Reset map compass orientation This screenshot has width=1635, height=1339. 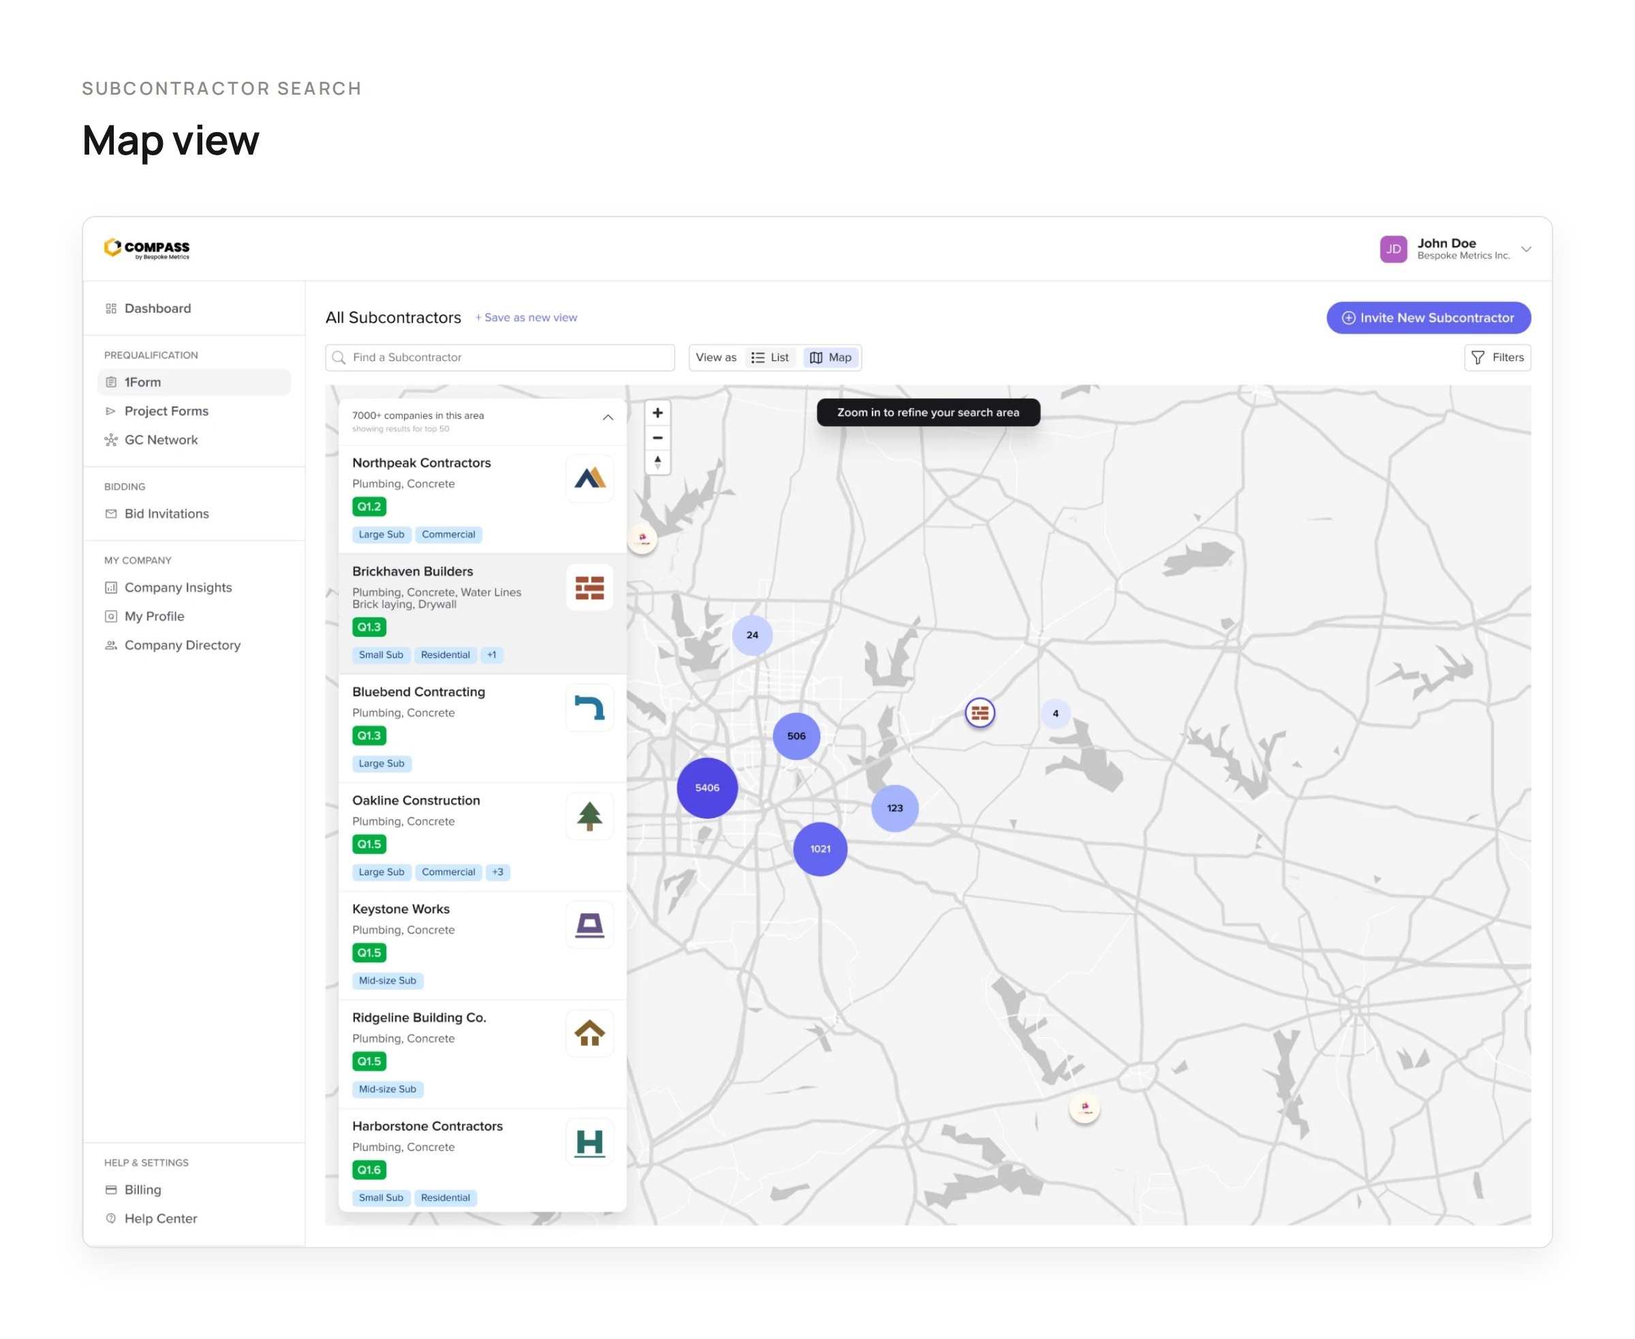657,462
